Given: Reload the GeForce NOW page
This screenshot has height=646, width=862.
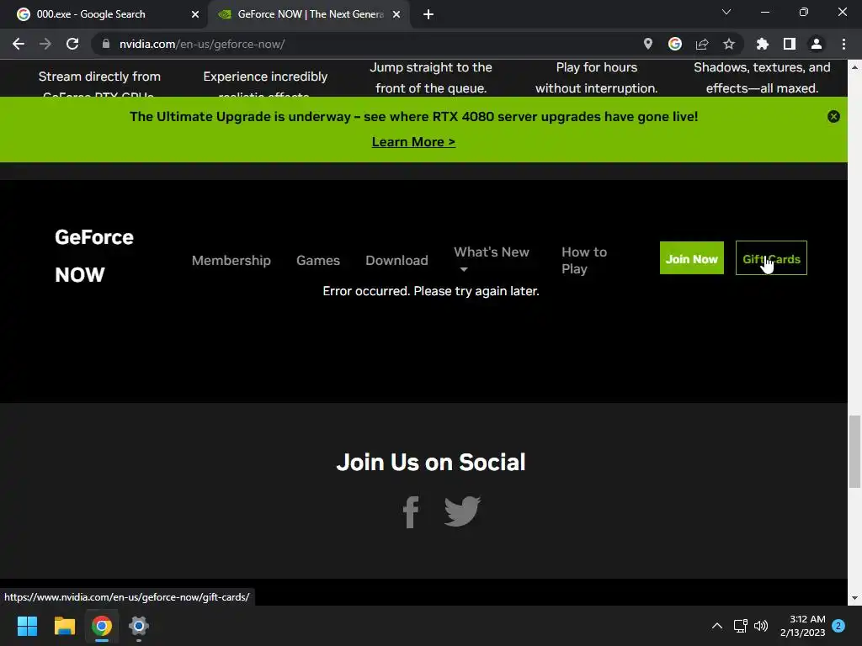Looking at the screenshot, I should tap(72, 44).
